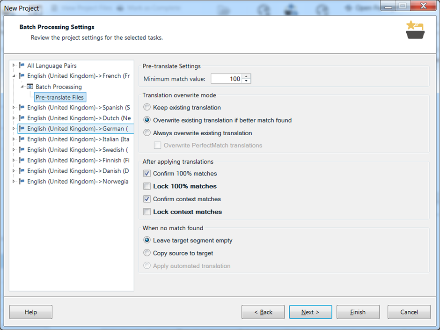Expand the English to Norwegian node

coord(14,181)
